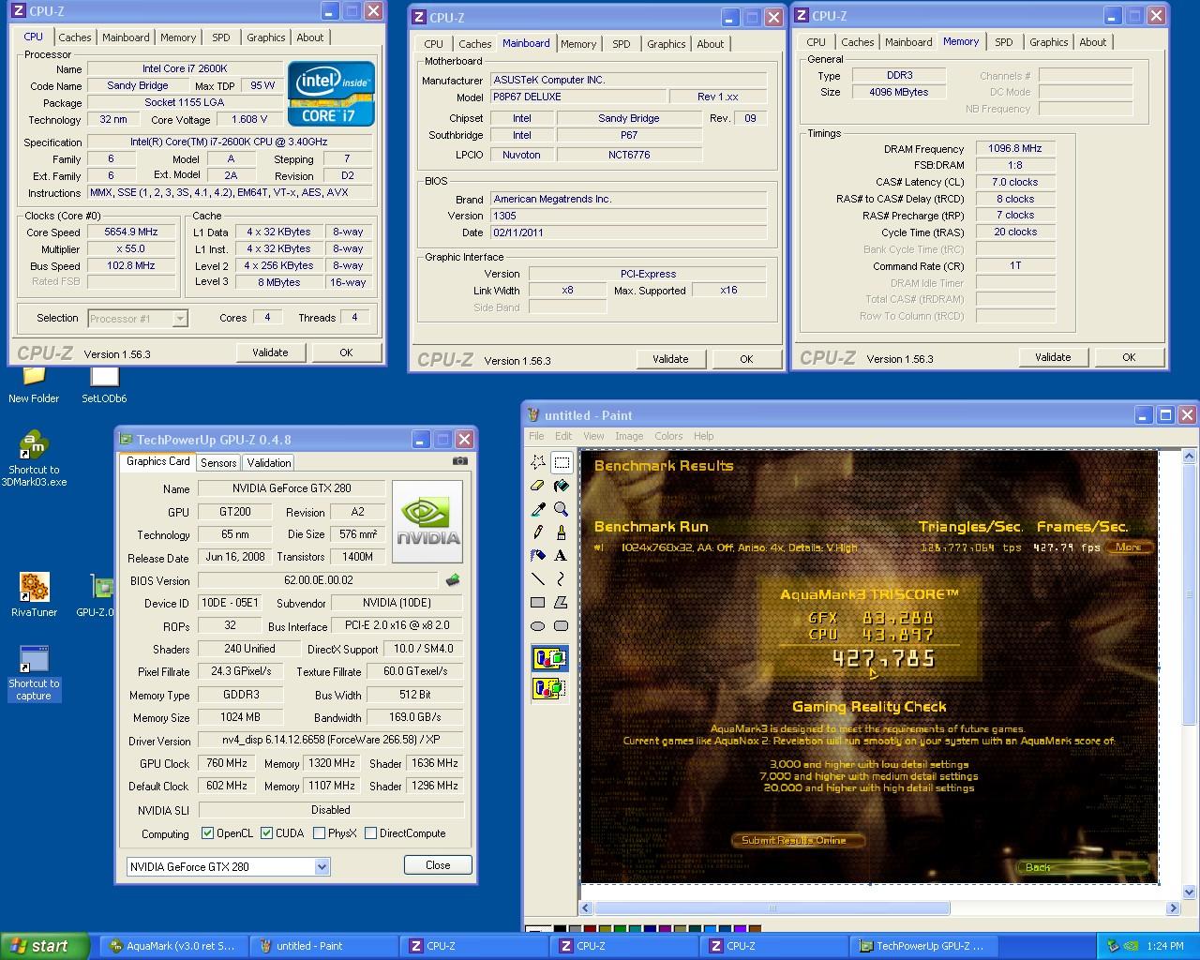
Task: Open the File menu in Paint
Action: (536, 436)
